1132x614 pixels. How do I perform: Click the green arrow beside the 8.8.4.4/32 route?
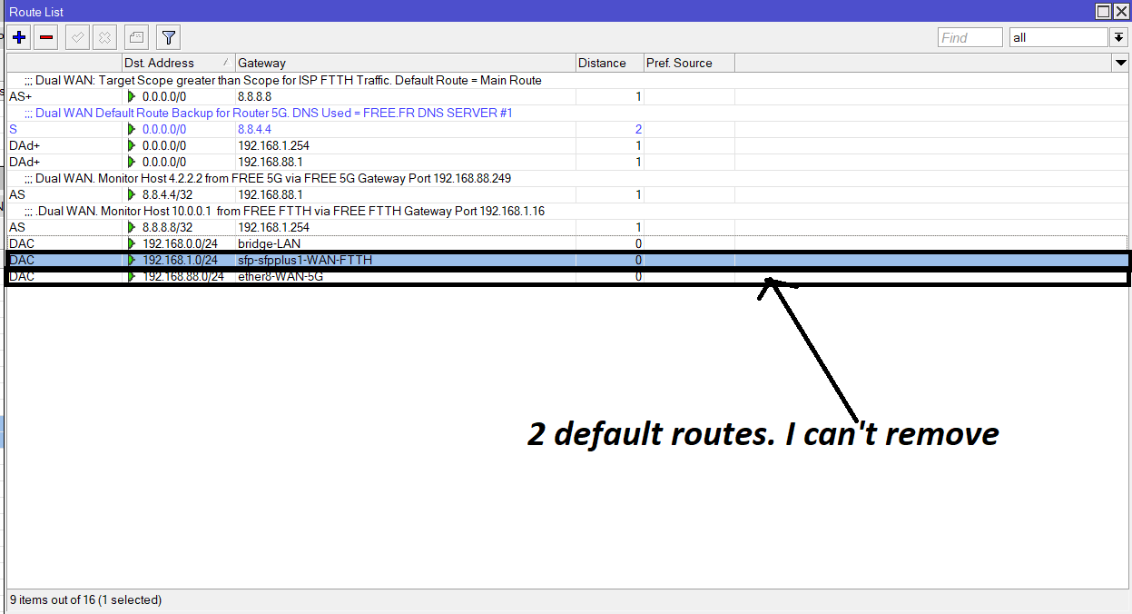tap(132, 194)
